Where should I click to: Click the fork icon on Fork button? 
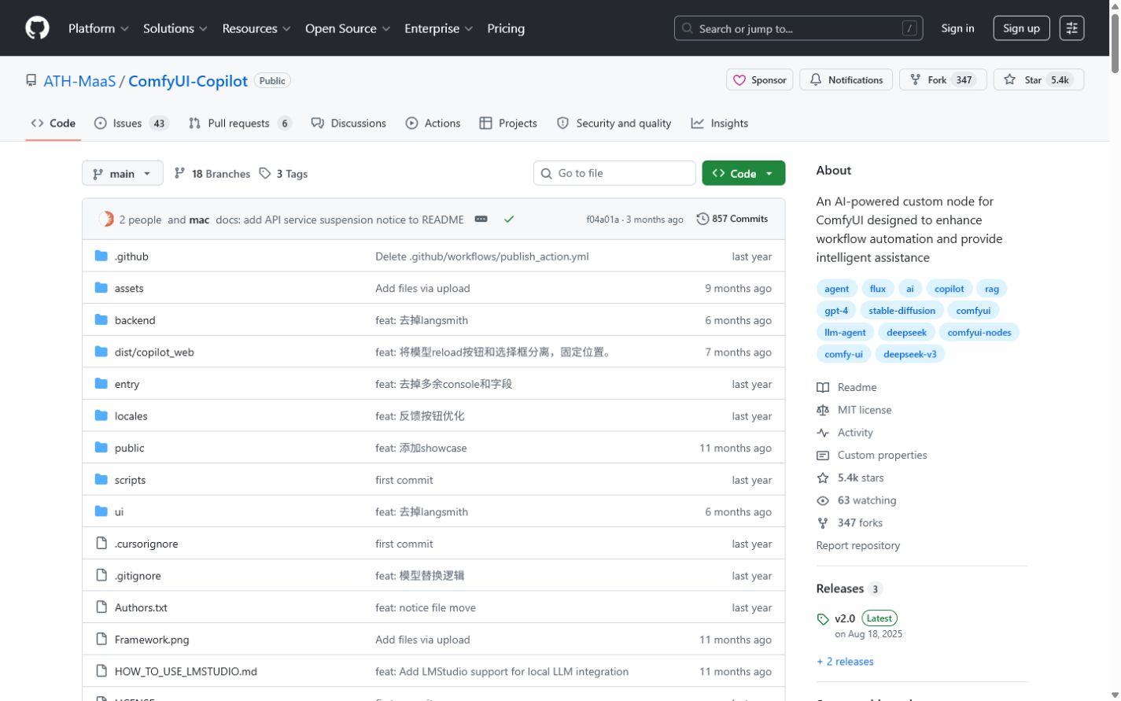[915, 79]
